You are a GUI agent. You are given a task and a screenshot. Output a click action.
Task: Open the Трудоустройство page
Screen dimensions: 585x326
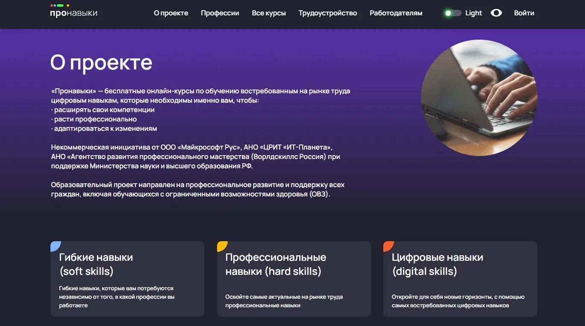(x=328, y=13)
